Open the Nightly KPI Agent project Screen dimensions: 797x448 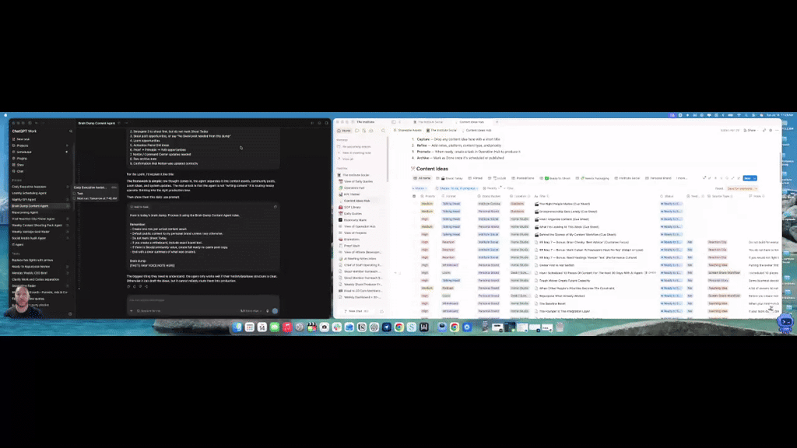pyautogui.click(x=24, y=200)
